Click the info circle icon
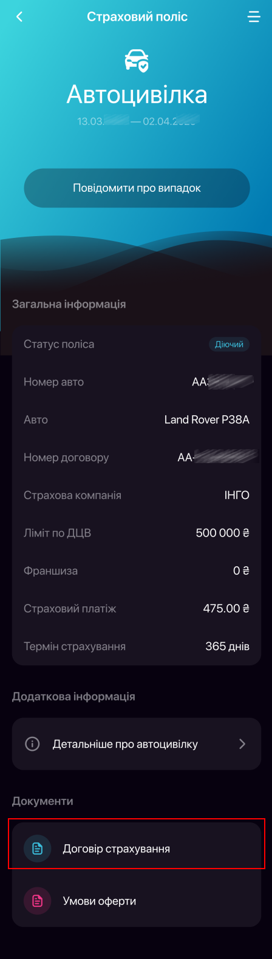The height and width of the screenshot is (959, 272). tap(32, 744)
